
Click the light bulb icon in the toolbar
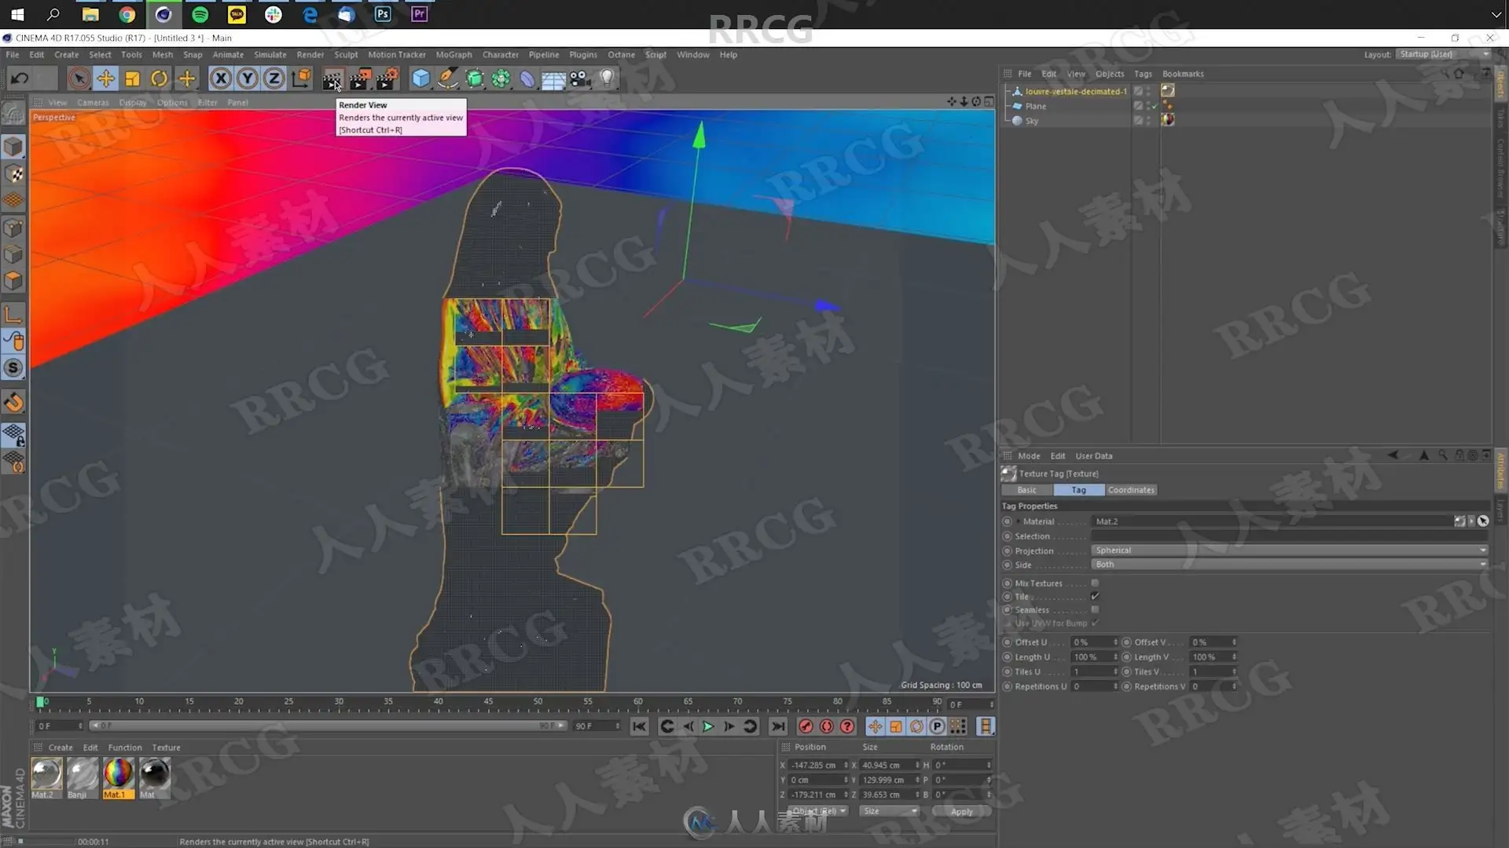[607, 78]
